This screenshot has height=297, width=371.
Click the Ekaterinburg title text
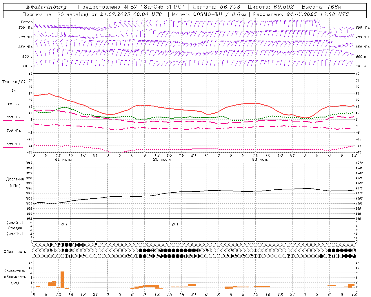coord(46,7)
